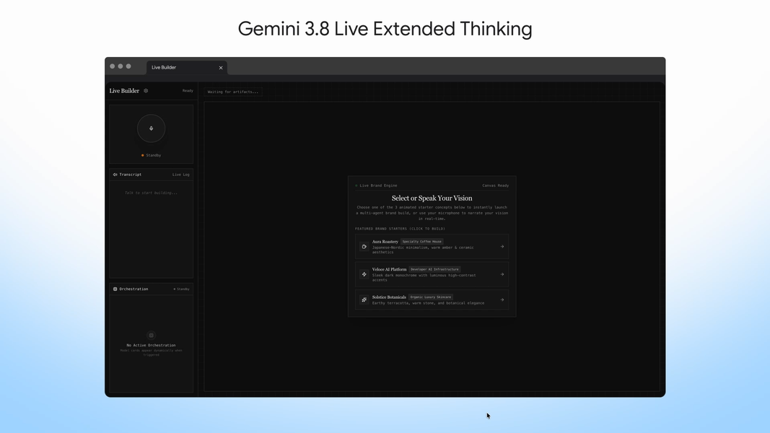This screenshot has width=770, height=433.
Task: Launch the Aura Roastery starter
Action: (432, 246)
